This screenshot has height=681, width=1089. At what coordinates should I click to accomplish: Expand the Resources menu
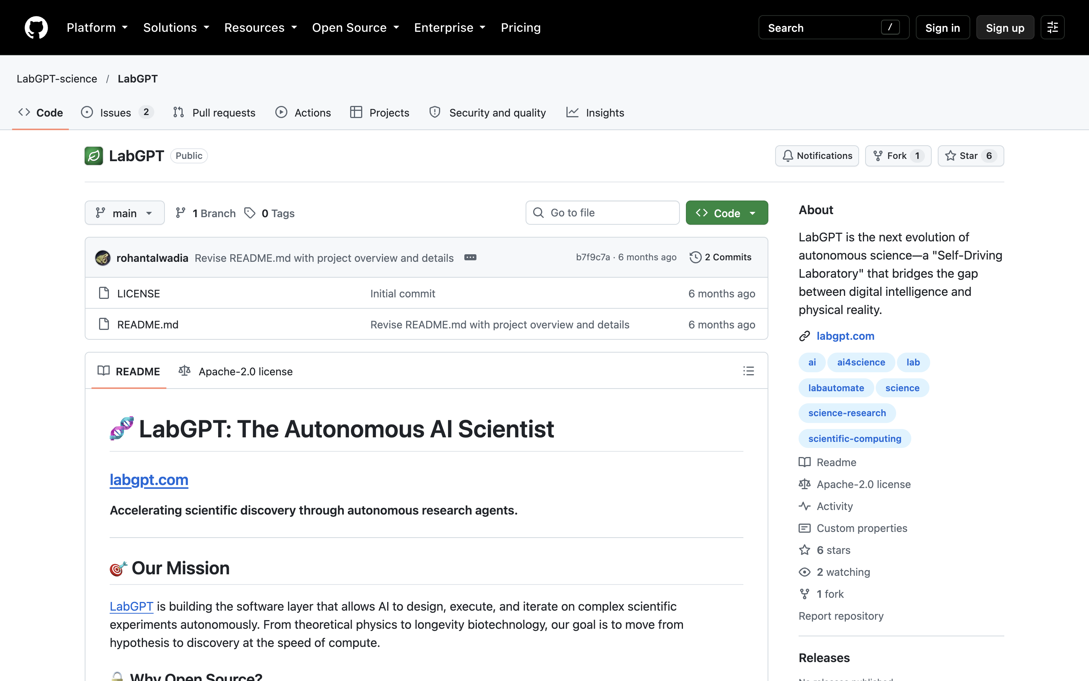point(261,28)
